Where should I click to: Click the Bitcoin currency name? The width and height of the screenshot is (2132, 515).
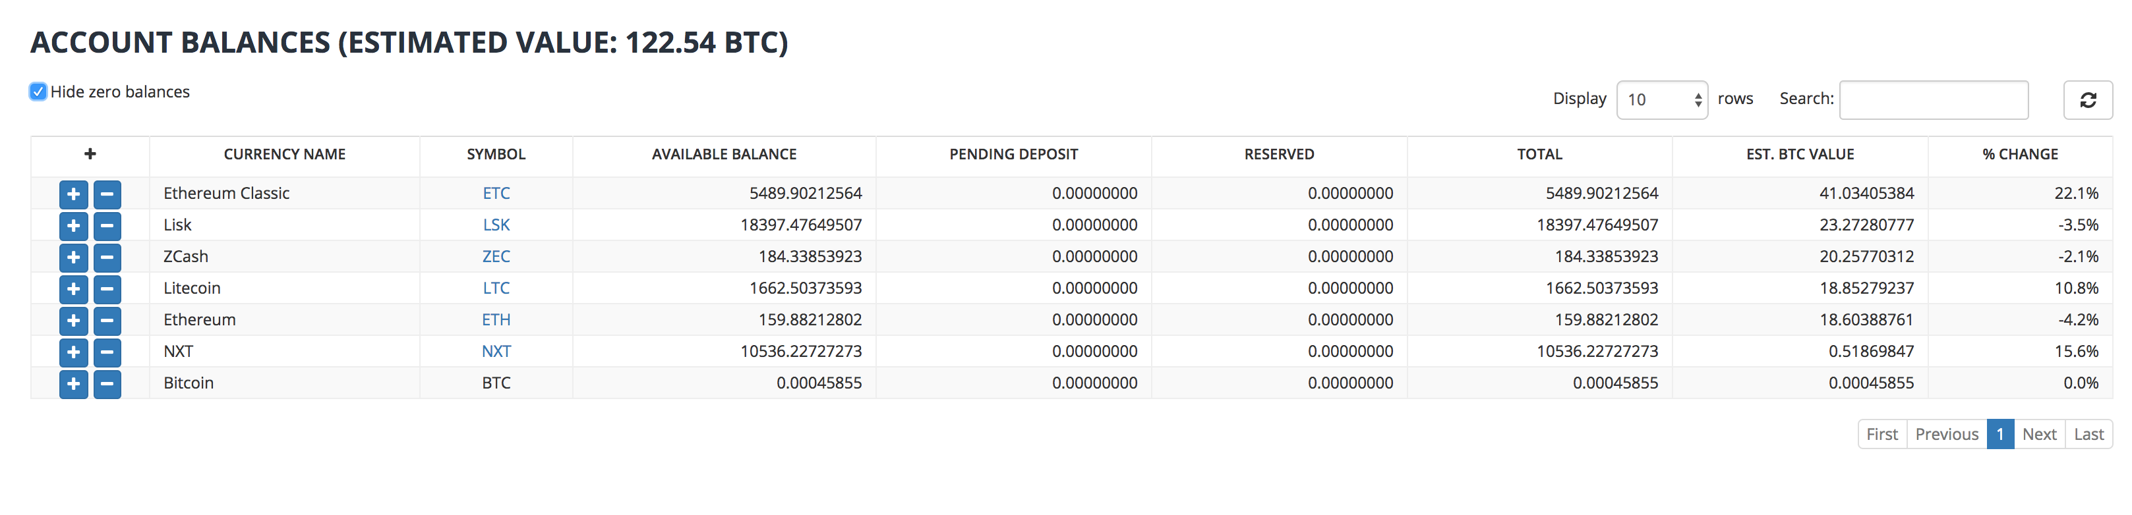point(188,383)
